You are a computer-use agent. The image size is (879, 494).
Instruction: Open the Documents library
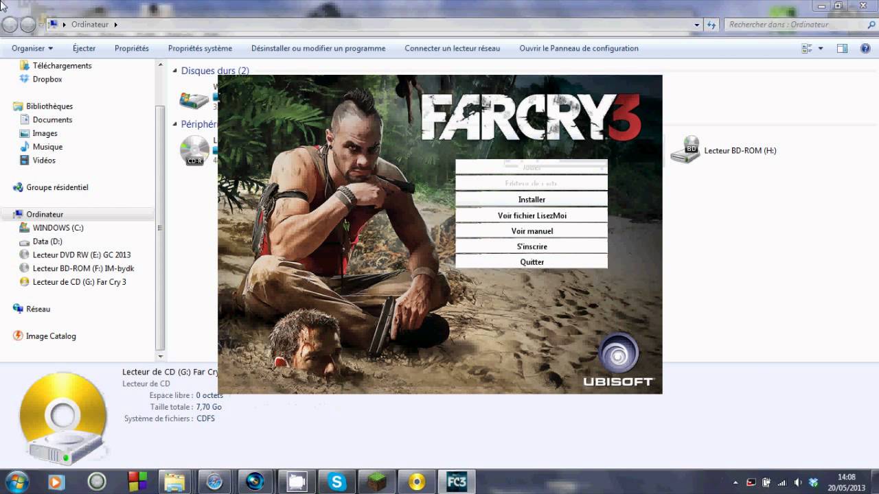click(x=52, y=120)
